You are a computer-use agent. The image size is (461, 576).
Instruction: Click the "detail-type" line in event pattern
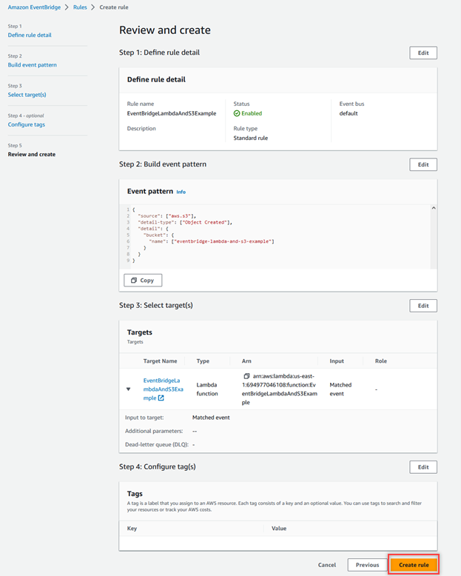pyautogui.click(x=185, y=222)
